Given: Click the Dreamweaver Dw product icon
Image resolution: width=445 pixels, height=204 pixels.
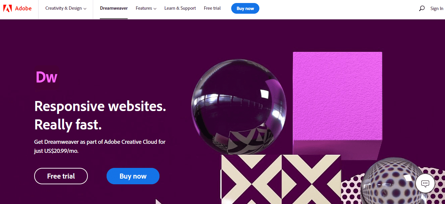Looking at the screenshot, I should point(47,77).
